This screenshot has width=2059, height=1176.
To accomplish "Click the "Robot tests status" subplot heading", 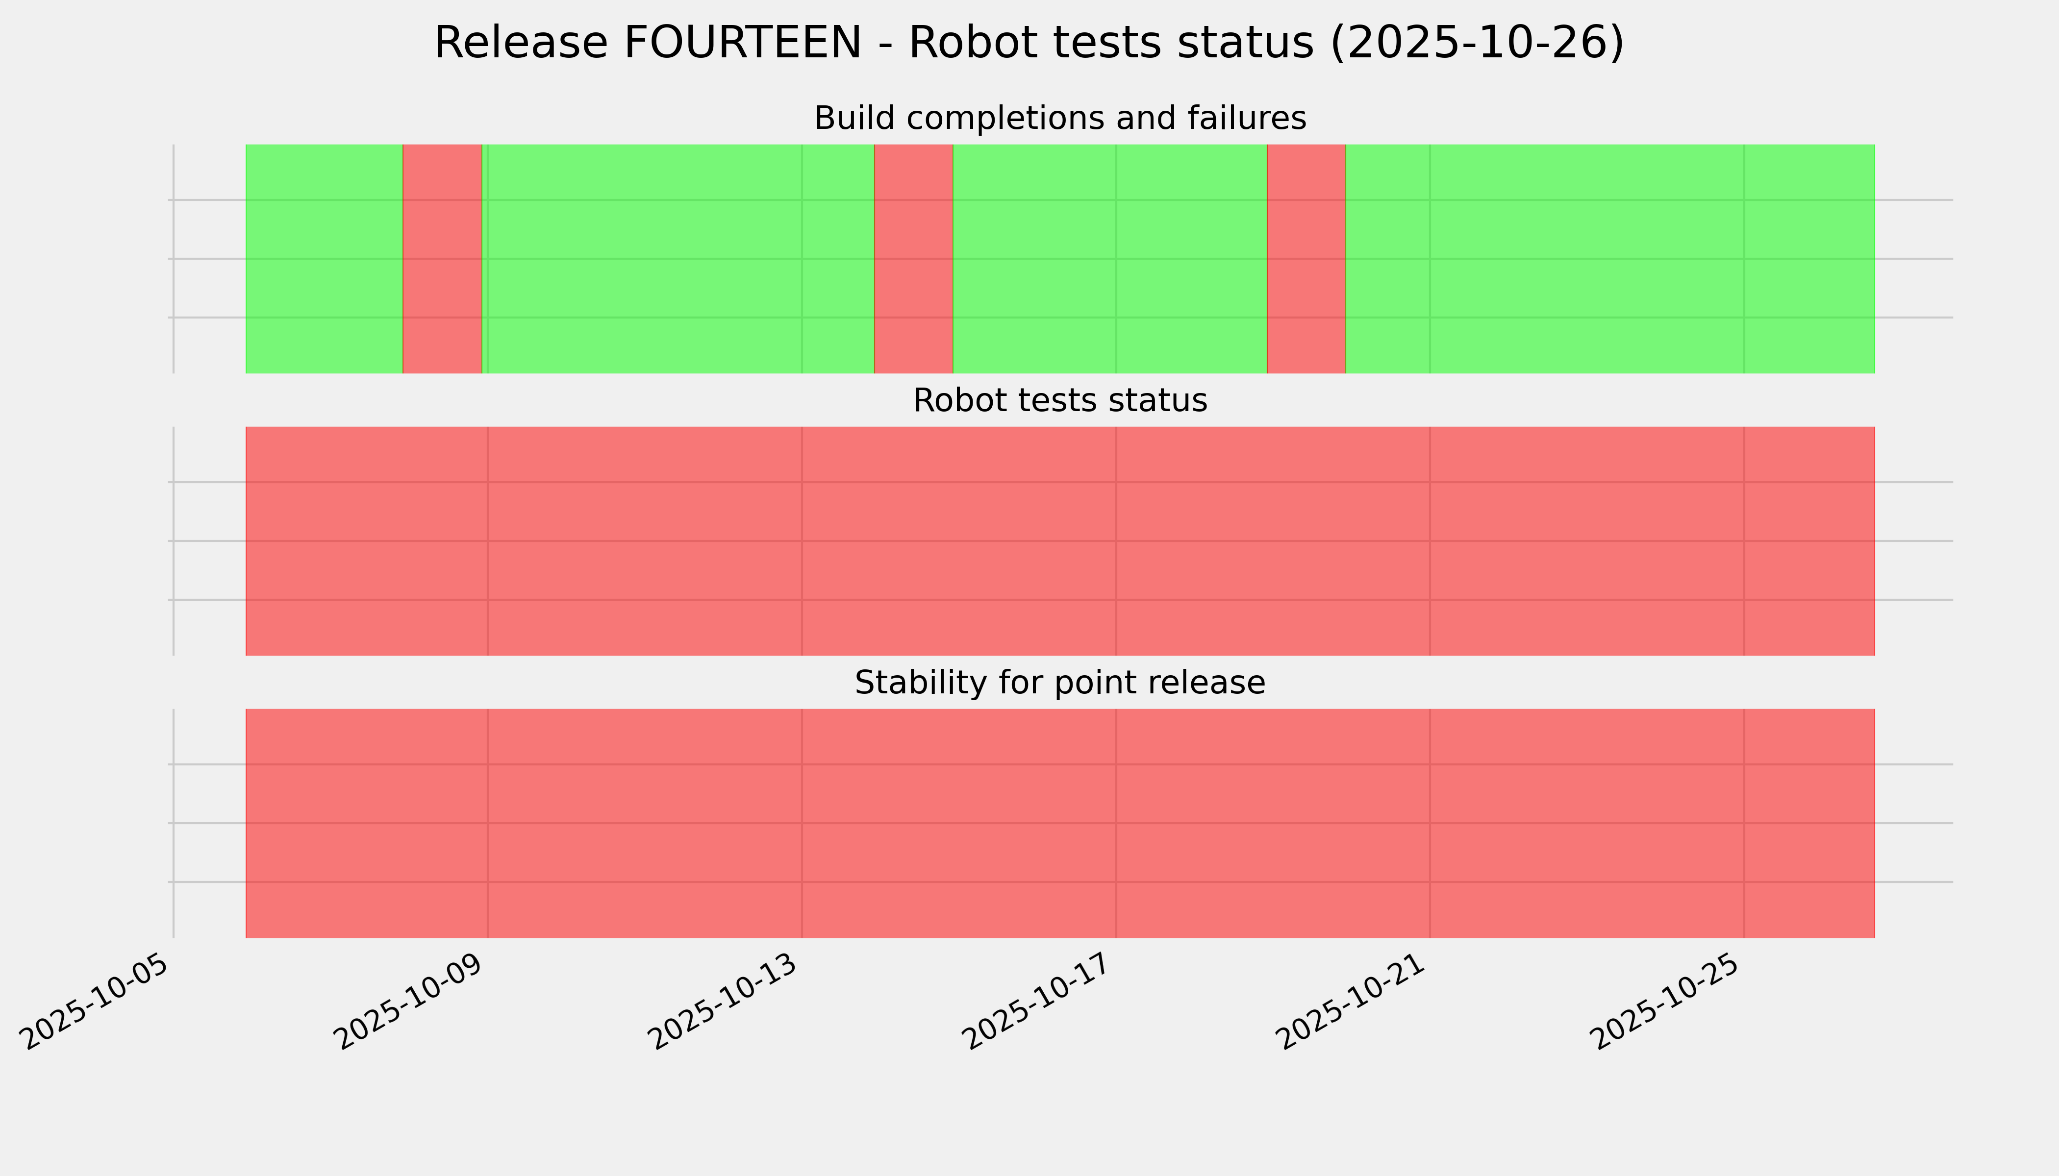I will click(x=1059, y=401).
